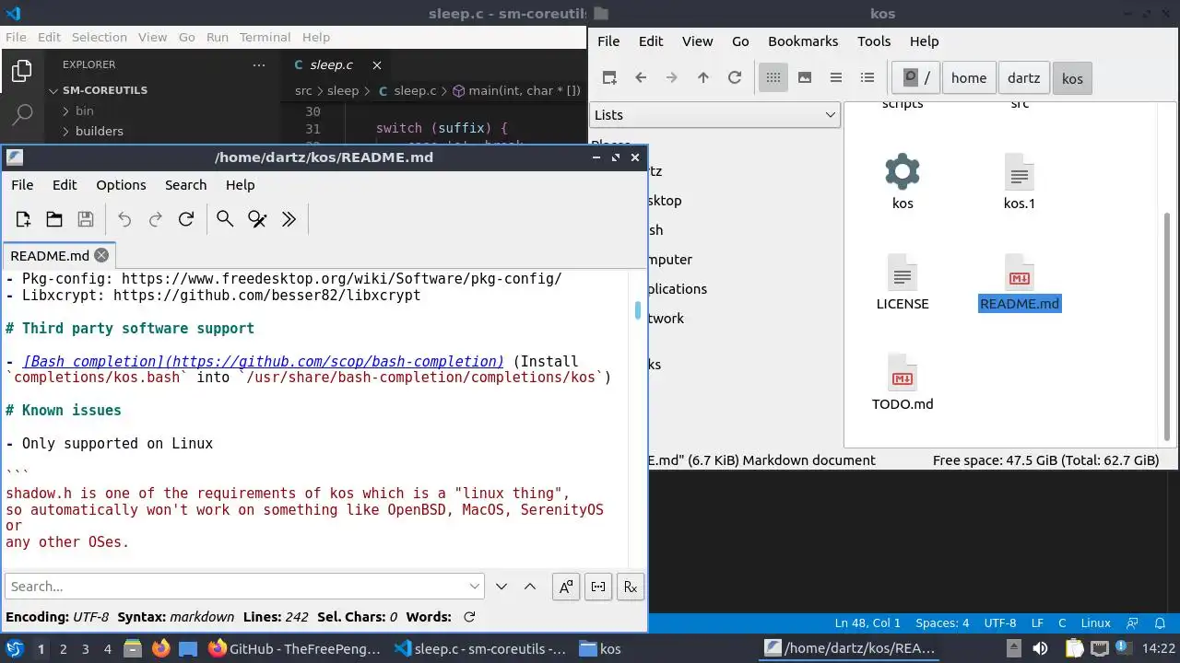The image size is (1180, 663).
Task: Open the editor's Options menu
Action: point(121,185)
